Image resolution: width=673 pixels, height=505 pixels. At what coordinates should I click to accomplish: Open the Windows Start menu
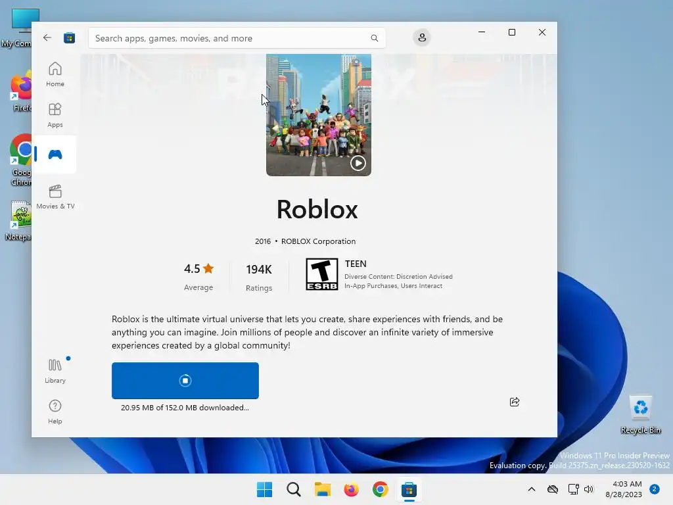pos(264,489)
